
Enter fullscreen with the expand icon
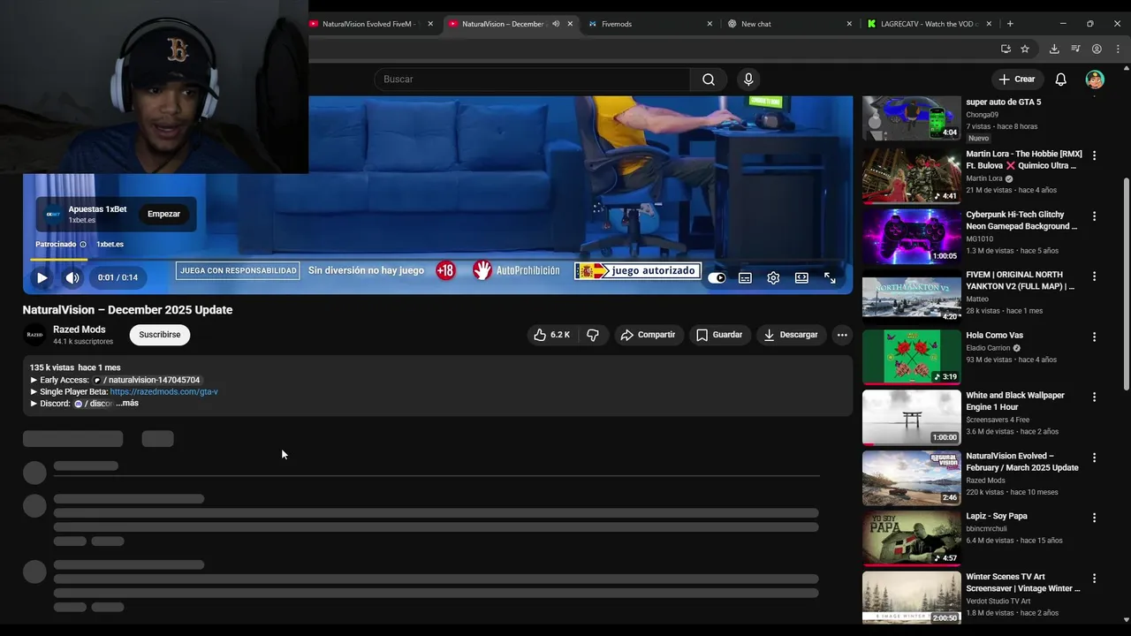pos(830,277)
